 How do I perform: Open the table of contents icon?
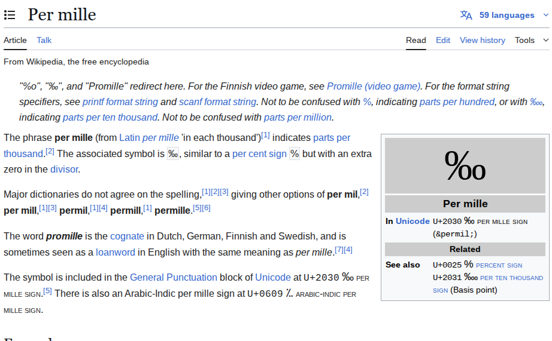(x=10, y=15)
